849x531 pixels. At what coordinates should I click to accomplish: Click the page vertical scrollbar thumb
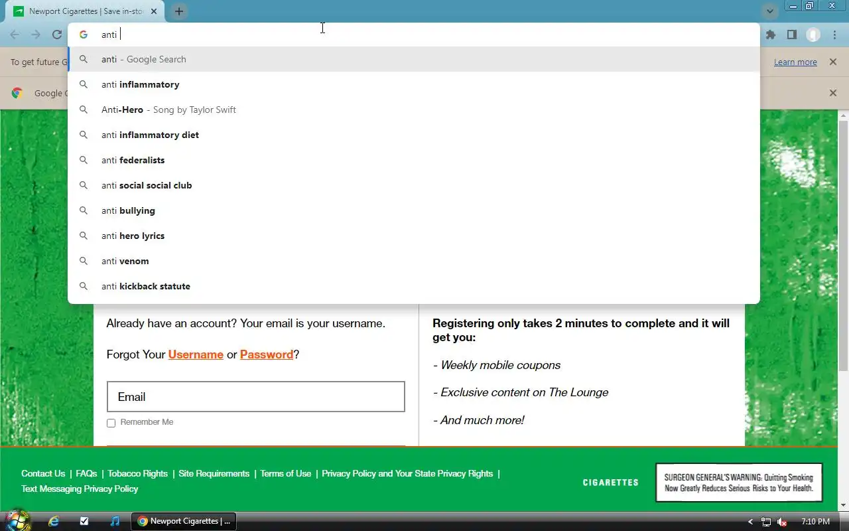point(843,246)
